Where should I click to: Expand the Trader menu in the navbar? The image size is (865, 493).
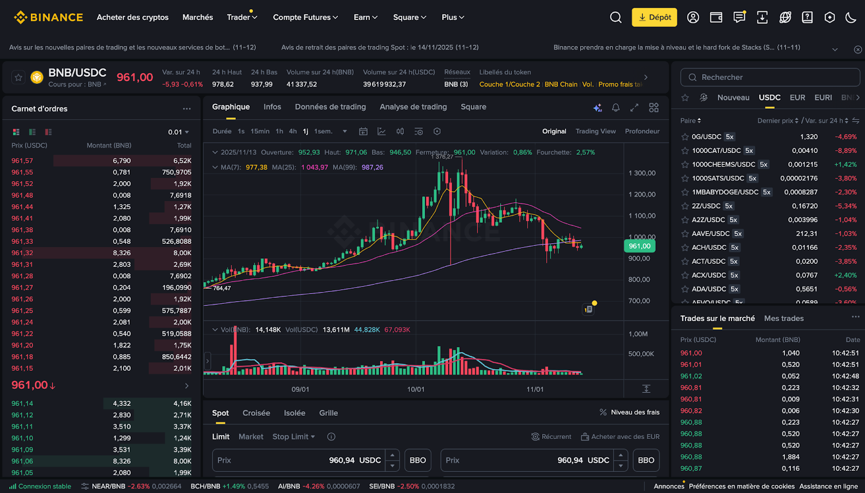[x=242, y=17]
